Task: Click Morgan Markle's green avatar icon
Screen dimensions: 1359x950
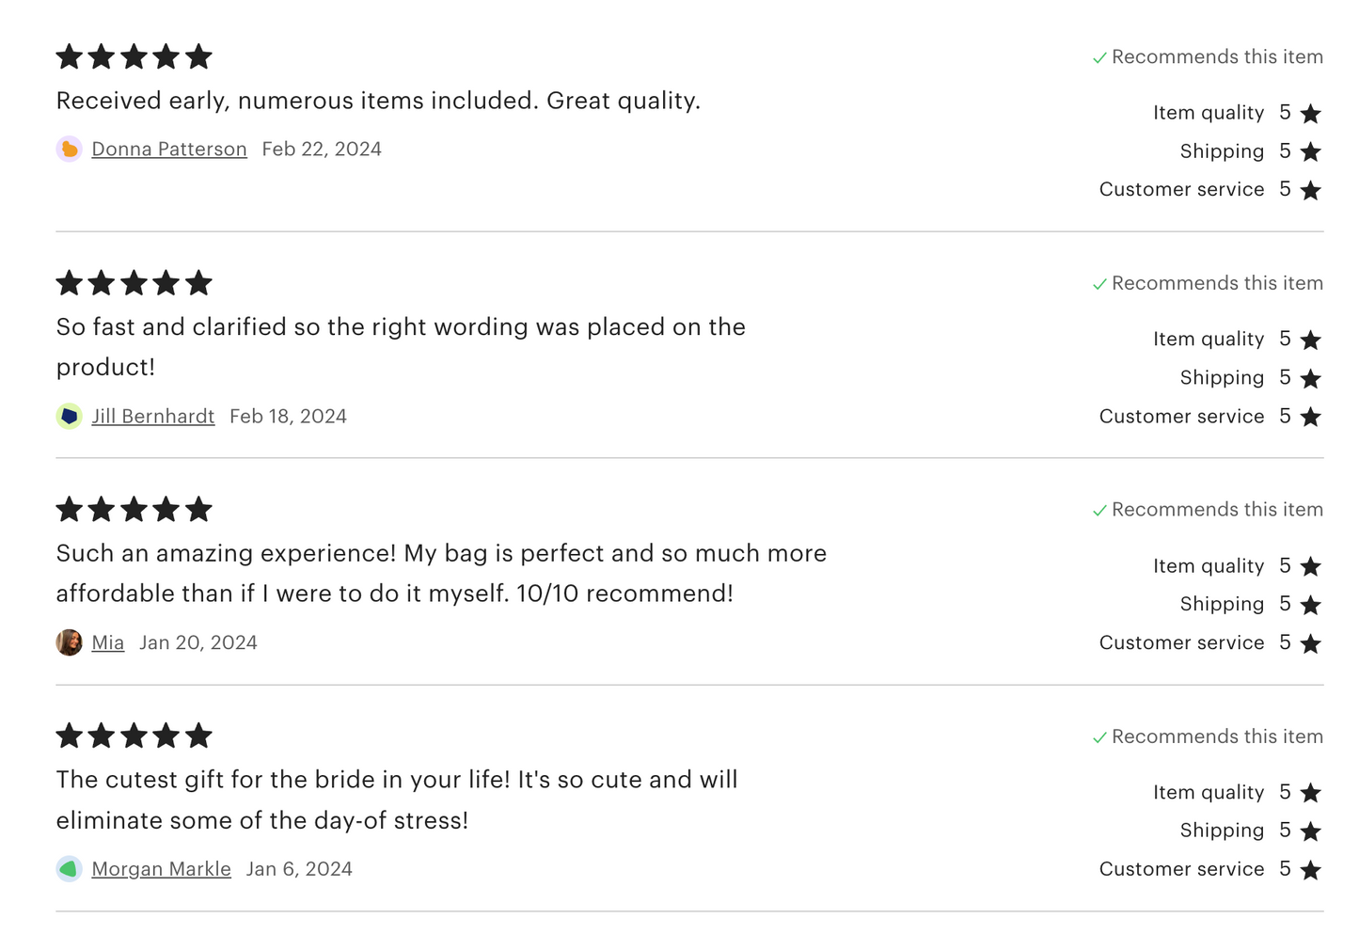Action: pos(69,869)
